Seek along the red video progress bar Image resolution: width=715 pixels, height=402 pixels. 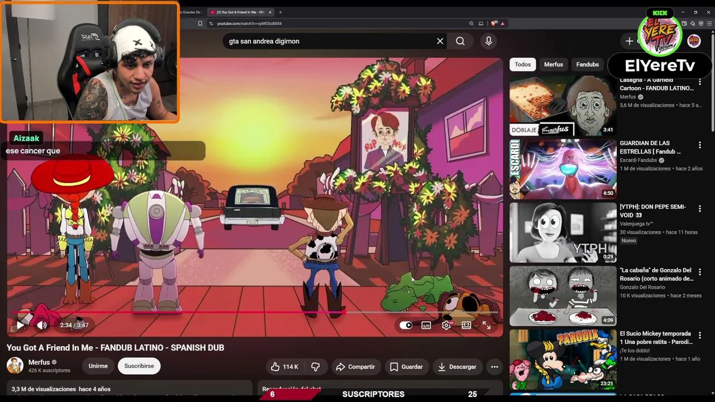[x=255, y=312]
